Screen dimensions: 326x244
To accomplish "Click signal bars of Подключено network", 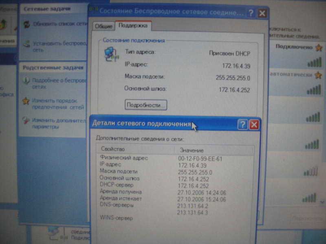I will [x=315, y=63].
